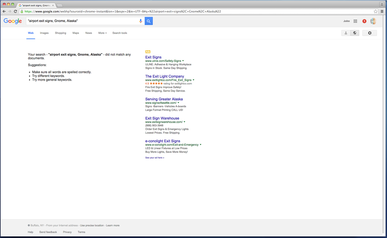Open the Google apps grid
Screen dimensions: 387x238
pos(355,21)
